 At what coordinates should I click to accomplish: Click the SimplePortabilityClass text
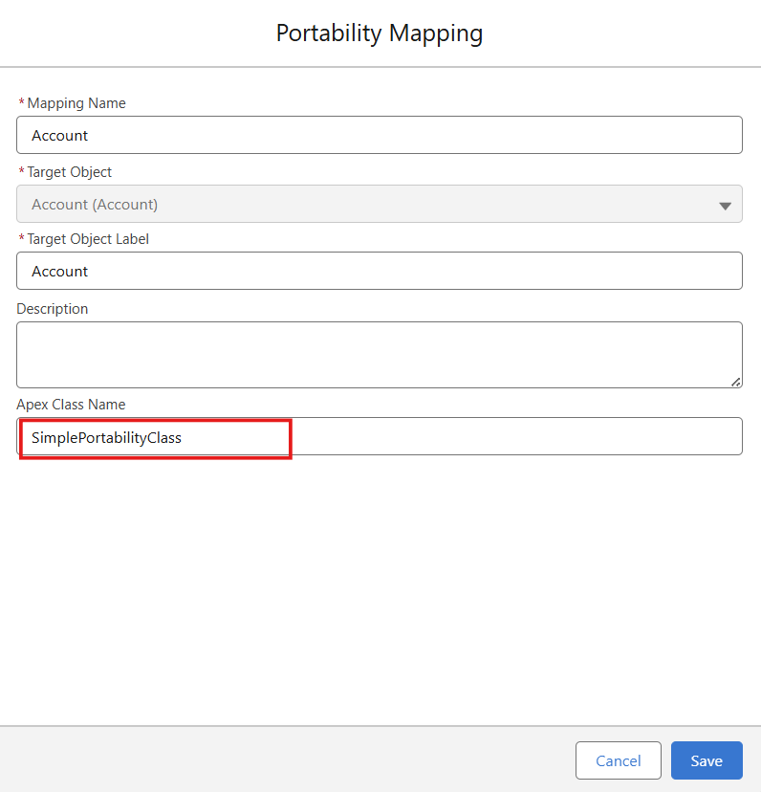(106, 438)
